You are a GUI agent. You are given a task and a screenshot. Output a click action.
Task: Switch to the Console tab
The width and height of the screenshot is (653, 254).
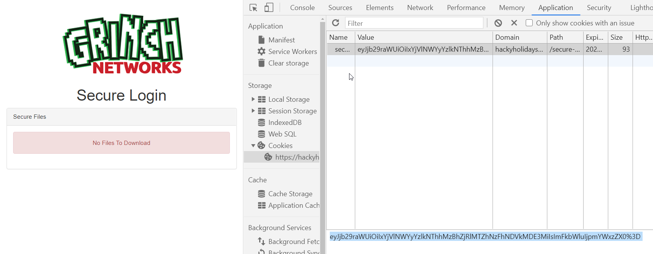(x=302, y=8)
